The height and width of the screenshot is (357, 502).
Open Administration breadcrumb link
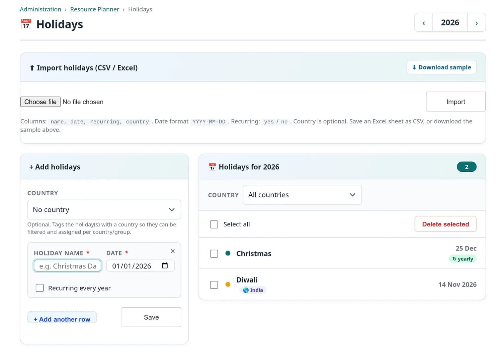[x=40, y=9]
